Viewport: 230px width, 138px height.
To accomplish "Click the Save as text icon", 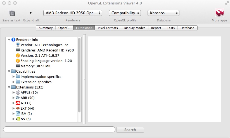I will pyautogui.click(x=11, y=13).
